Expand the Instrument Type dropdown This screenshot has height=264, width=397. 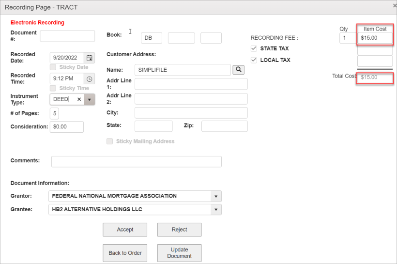90,99
